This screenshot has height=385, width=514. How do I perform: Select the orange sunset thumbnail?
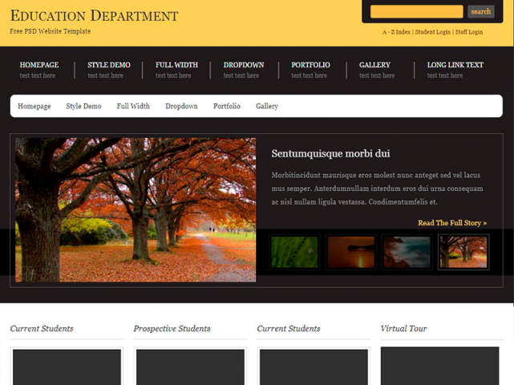pos(350,252)
